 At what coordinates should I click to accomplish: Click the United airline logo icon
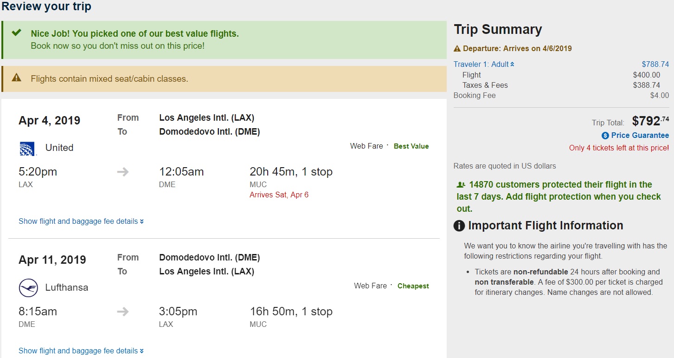[27, 149]
